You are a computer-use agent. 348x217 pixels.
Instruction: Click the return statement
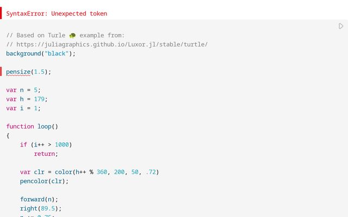46,154
